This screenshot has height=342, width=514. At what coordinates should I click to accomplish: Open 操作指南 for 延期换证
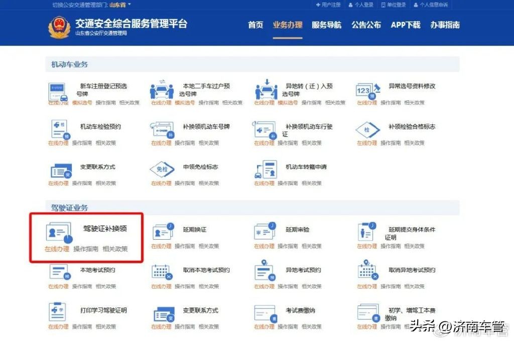click(187, 246)
